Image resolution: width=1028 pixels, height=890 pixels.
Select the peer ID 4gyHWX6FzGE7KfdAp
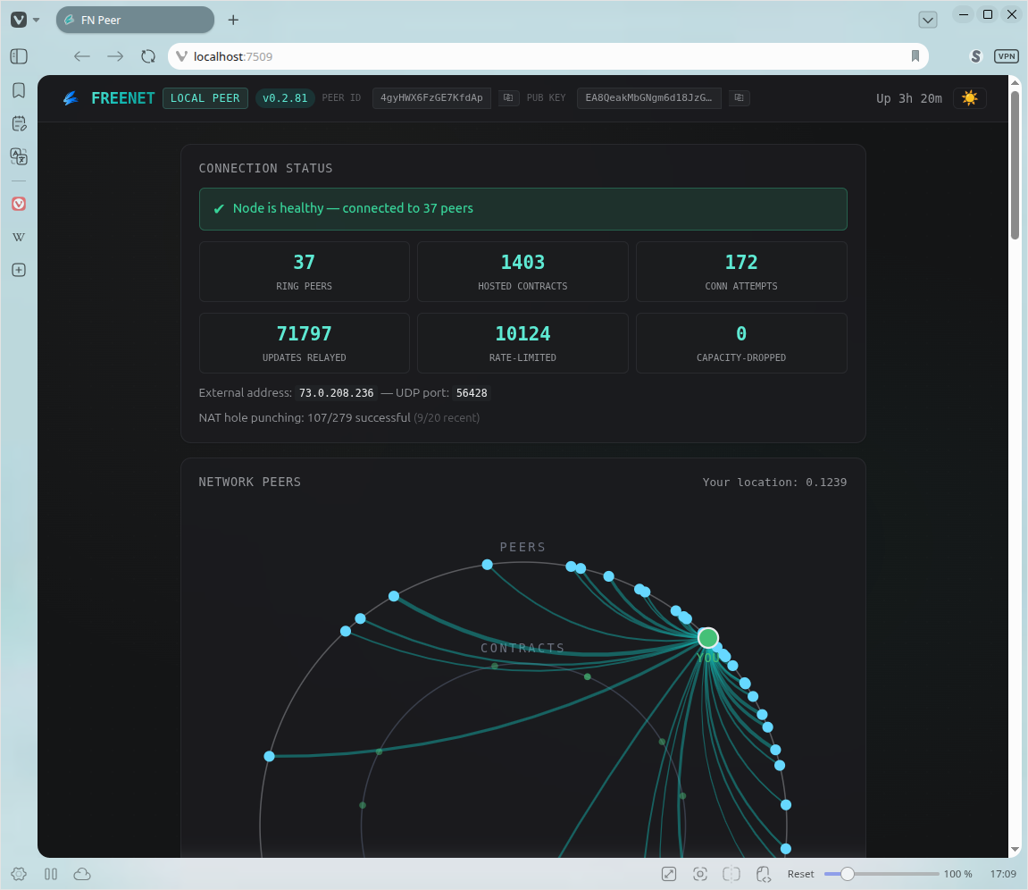[x=431, y=97]
